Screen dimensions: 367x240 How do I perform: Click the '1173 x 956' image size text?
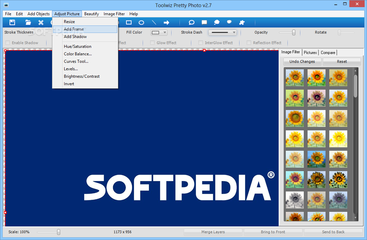point(122,232)
